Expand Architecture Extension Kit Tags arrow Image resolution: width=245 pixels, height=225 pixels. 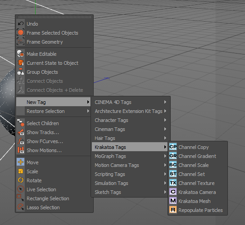coord(165,111)
